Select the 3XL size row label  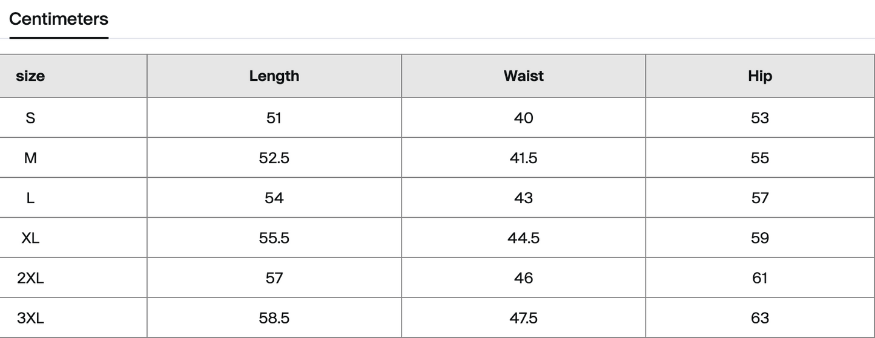[x=30, y=318]
